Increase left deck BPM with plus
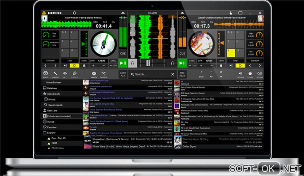The height and width of the screenshot is (176, 304). point(94,66)
